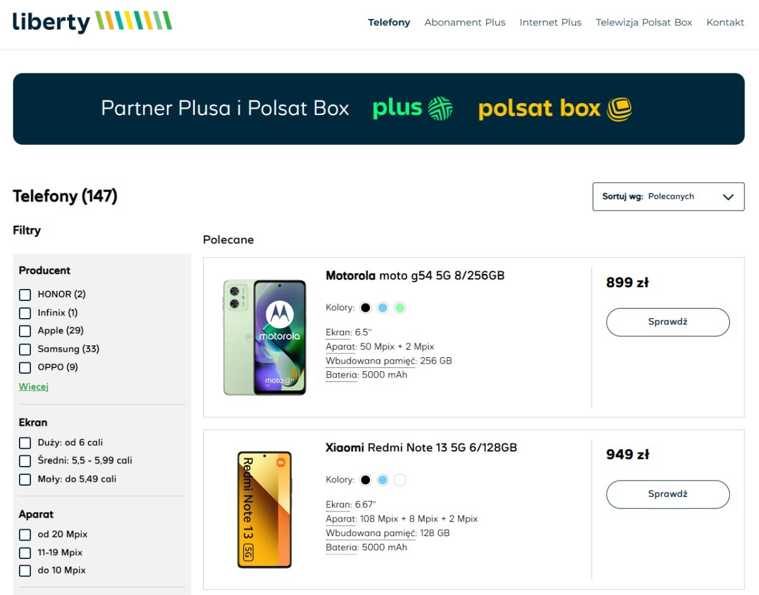The height and width of the screenshot is (595, 759).
Task: Choose blue color for Motorola moto g54
Action: click(383, 308)
